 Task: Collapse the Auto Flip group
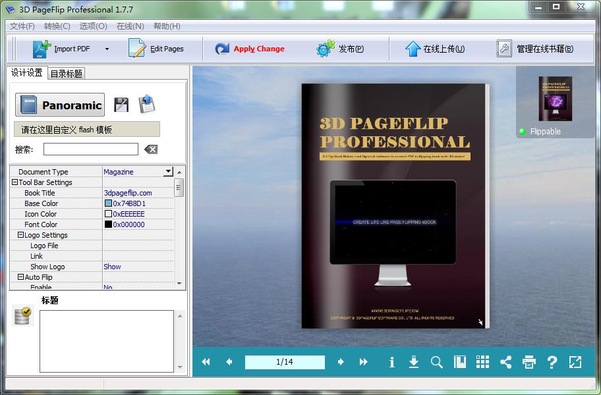click(x=20, y=276)
